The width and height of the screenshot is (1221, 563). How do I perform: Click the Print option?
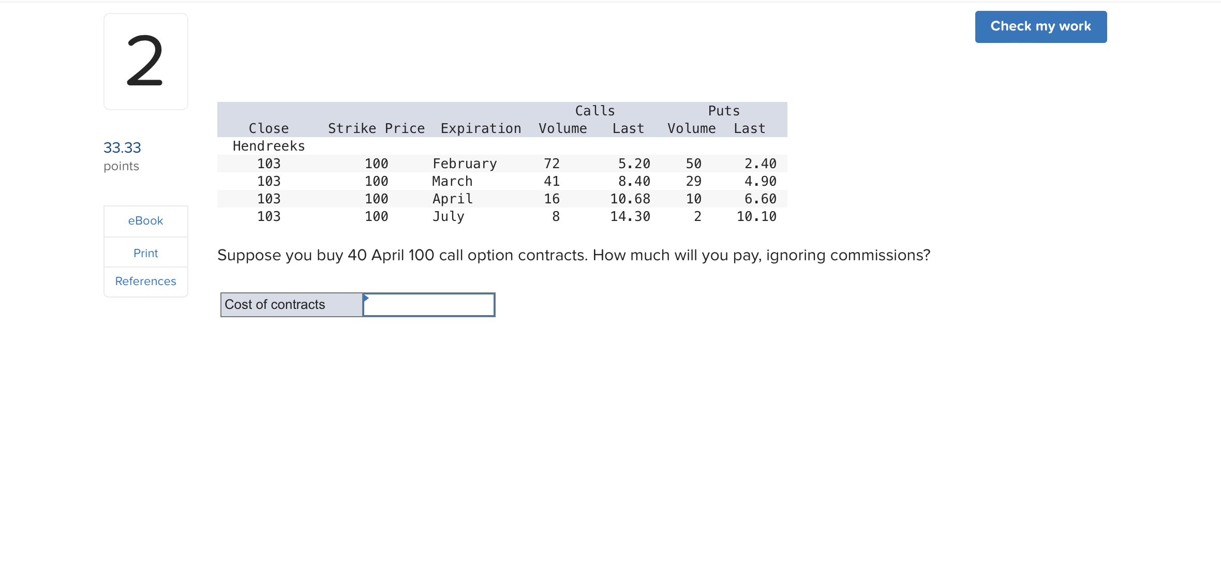[145, 253]
